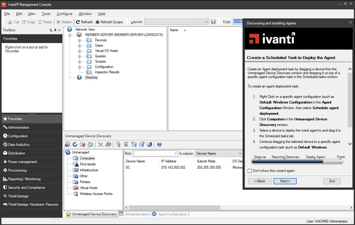The image size is (355, 225).
Task: Open the Find combo box dropdown
Action: pos(176,153)
